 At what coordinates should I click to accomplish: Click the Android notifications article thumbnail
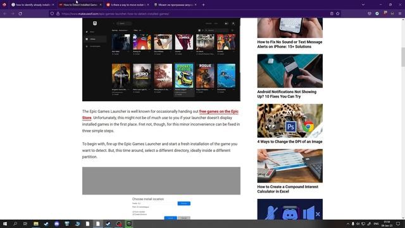click(x=290, y=71)
